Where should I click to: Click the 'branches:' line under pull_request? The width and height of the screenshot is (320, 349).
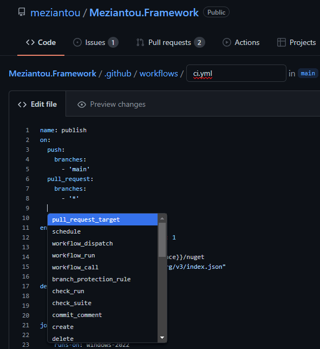70,189
